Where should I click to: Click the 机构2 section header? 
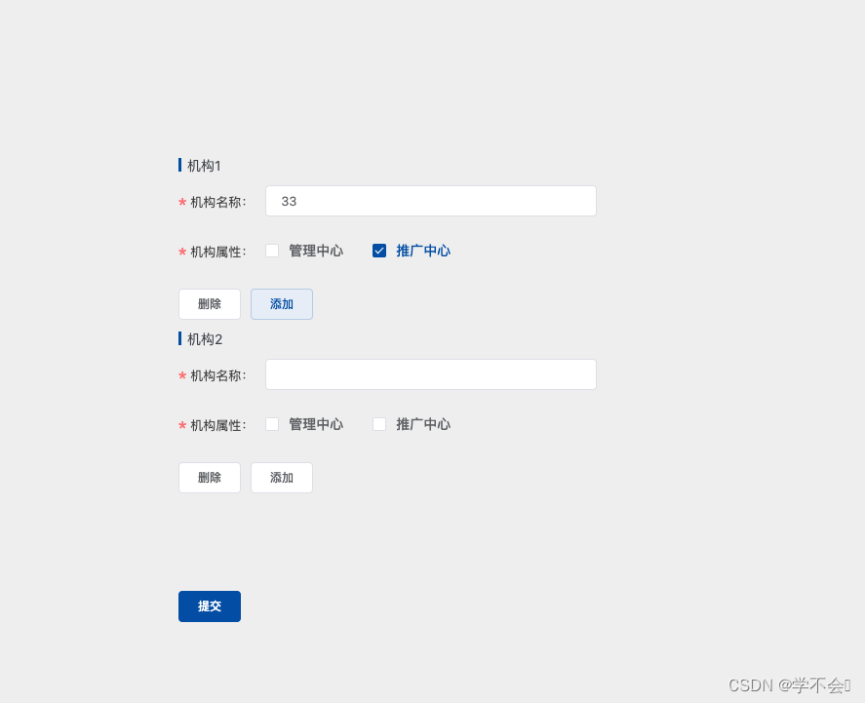[x=204, y=338]
